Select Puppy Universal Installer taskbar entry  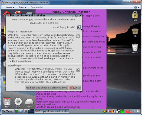pos(52,111)
